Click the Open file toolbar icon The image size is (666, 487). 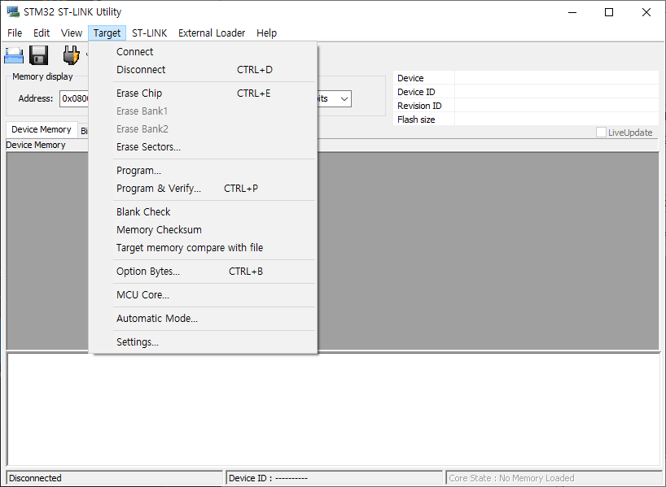(14, 55)
